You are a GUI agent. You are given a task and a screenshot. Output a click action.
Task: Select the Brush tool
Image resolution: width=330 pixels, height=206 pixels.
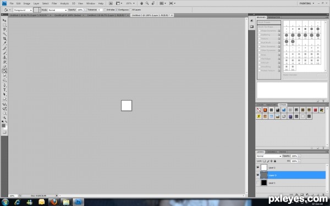pyautogui.click(x=4, y=53)
